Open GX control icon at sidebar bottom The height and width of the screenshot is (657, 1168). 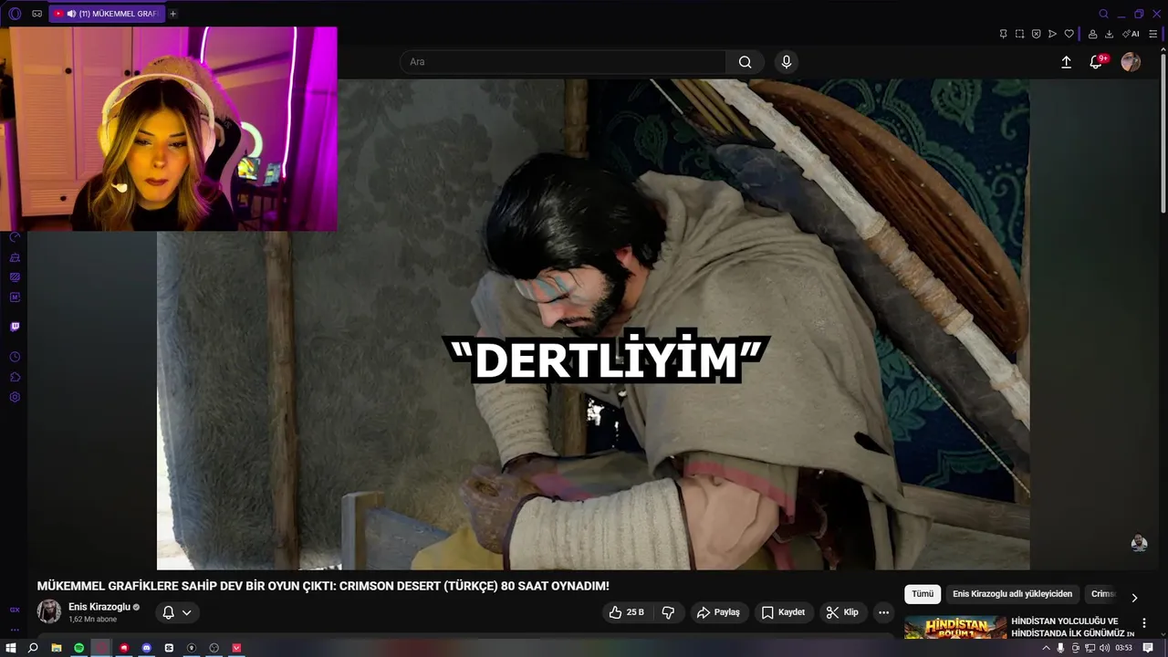point(15,610)
